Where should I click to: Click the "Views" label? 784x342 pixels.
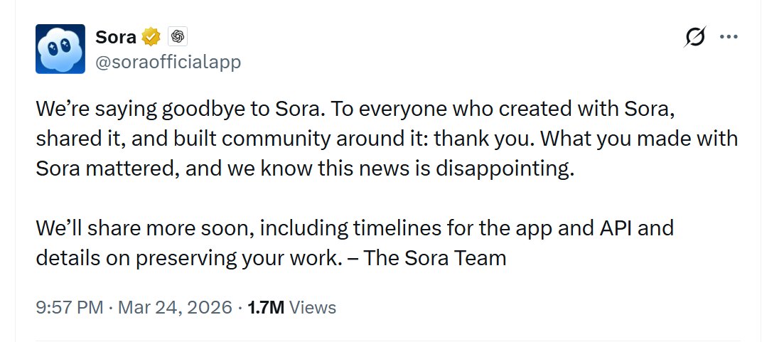[313, 307]
